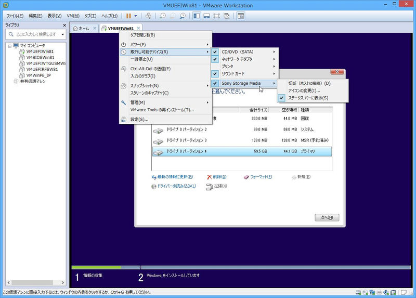The width and height of the screenshot is (416, 298).
Task: Click the snapshot manager toolbar icon with wrench
Action: (x=183, y=16)
